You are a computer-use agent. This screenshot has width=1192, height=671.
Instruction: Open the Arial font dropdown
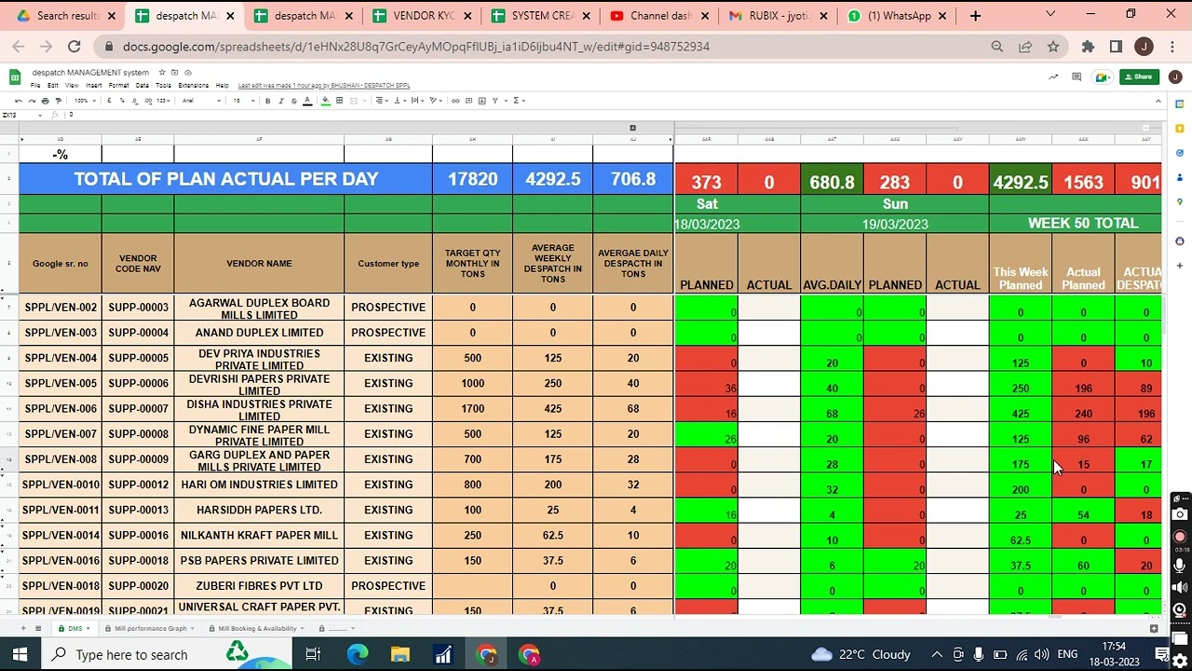pyautogui.click(x=200, y=101)
